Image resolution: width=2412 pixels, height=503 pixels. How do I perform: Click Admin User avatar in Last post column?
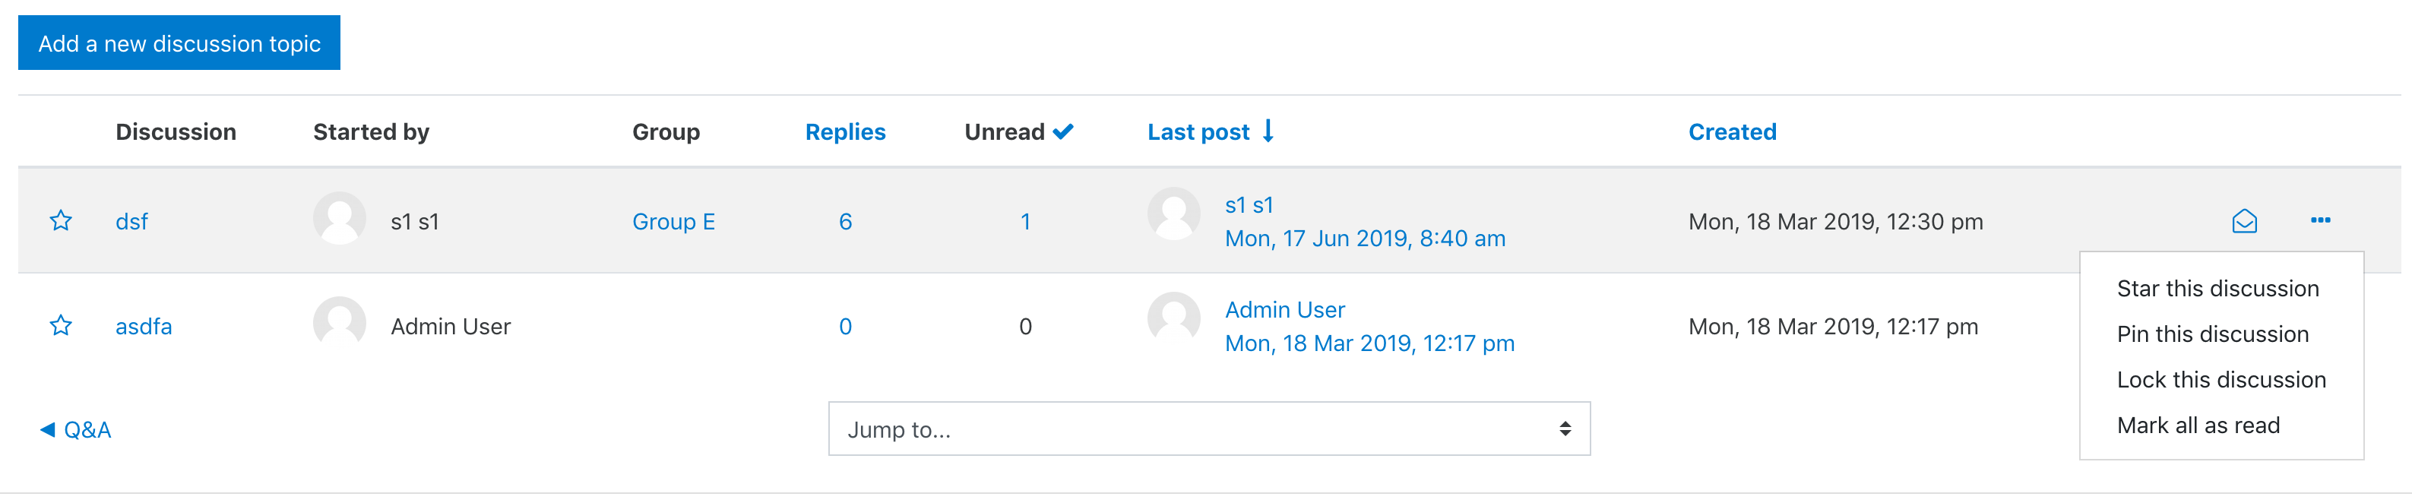(1173, 318)
